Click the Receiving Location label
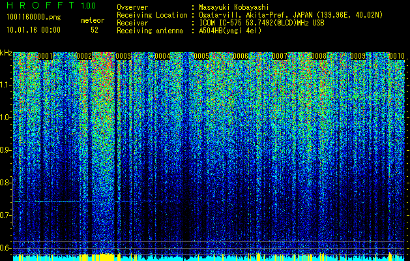Image resolution: width=410 pixels, height=261 pixels. coord(152,15)
